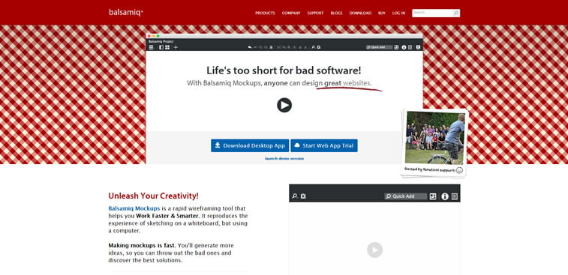Click the Log In navigation link
568x275 pixels.
[x=399, y=13]
